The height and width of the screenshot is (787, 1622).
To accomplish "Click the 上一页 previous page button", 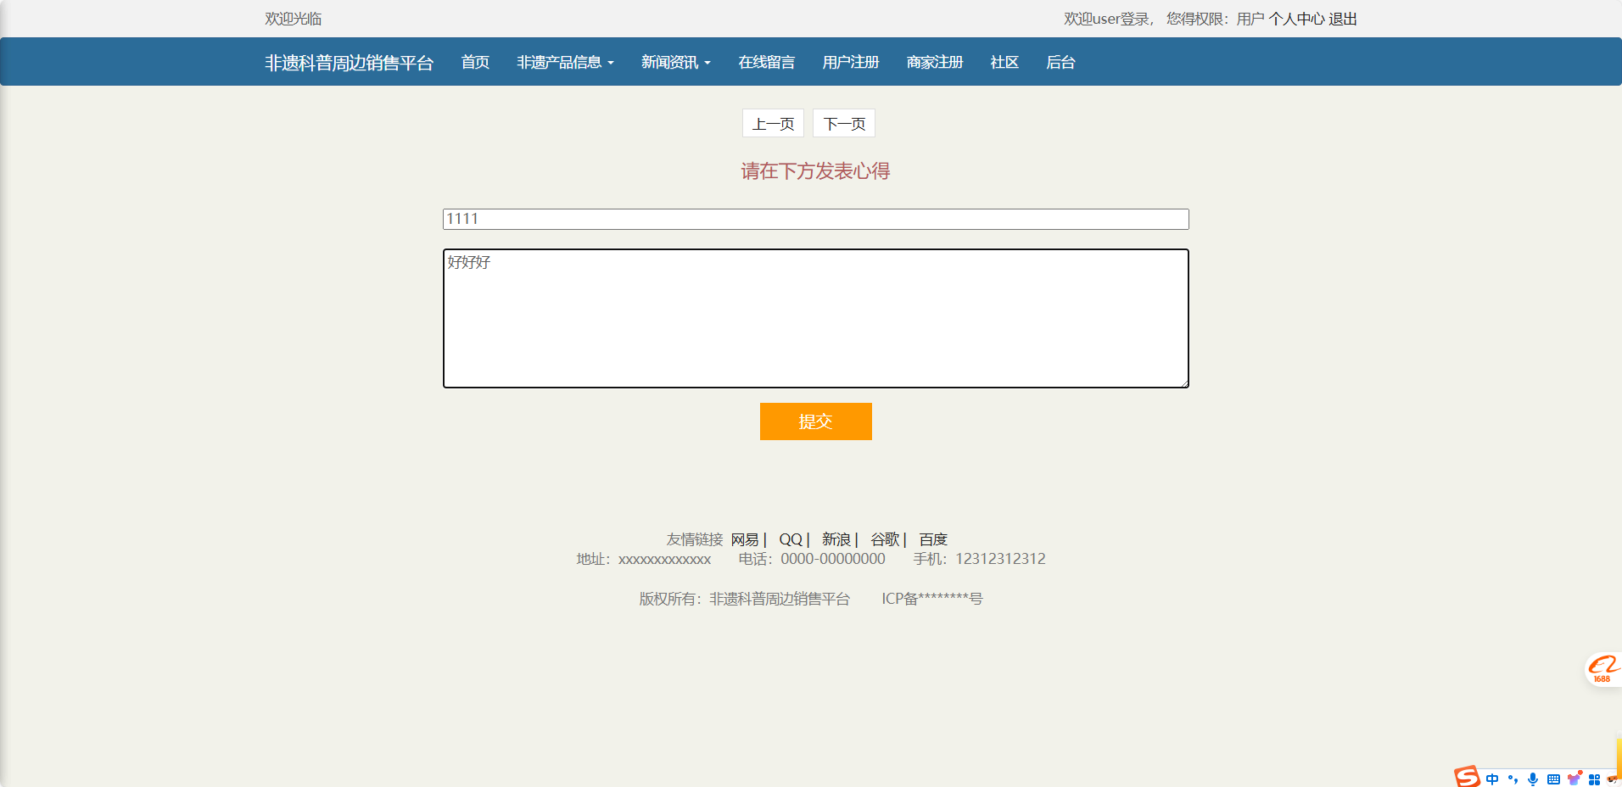I will pos(772,123).
